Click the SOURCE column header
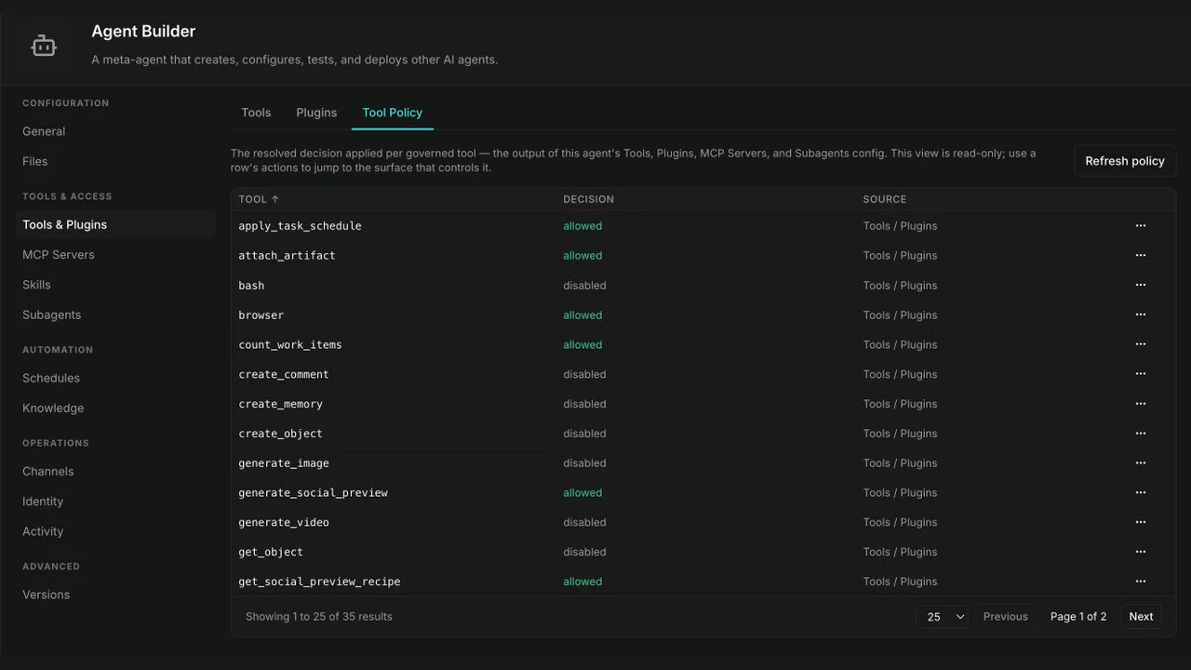This screenshot has height=670, width=1191. (x=885, y=199)
